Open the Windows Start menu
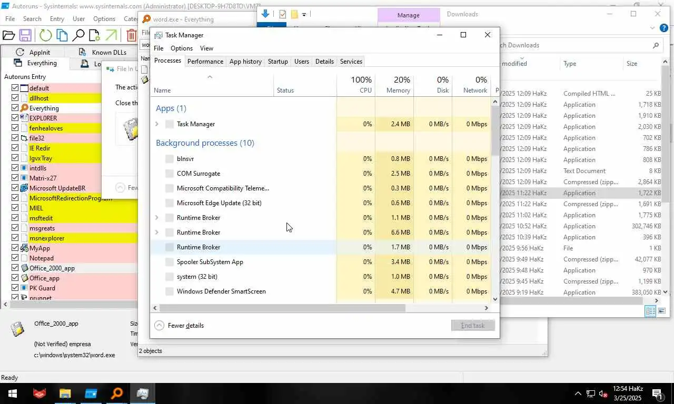 pyautogui.click(x=12, y=393)
